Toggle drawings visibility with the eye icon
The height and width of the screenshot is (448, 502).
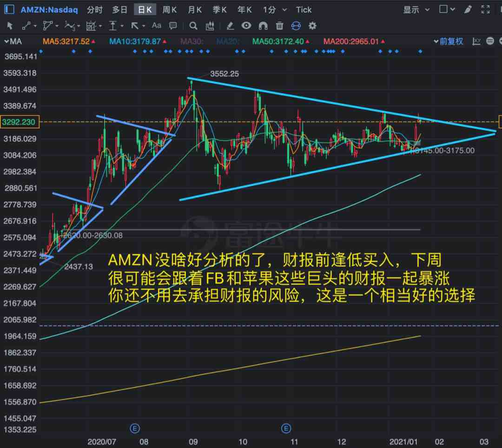(246, 26)
